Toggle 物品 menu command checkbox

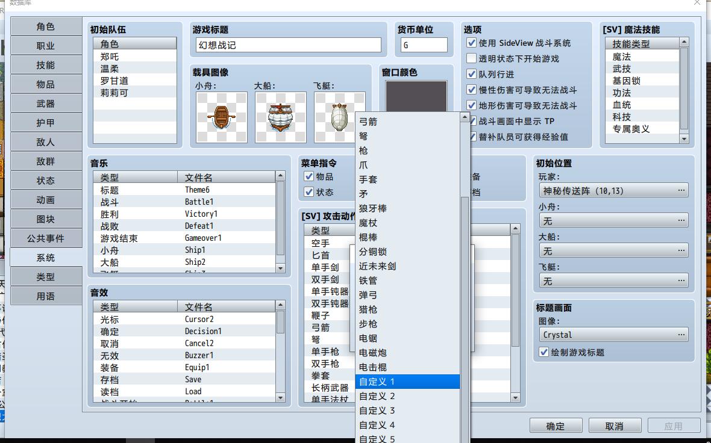[x=309, y=176]
